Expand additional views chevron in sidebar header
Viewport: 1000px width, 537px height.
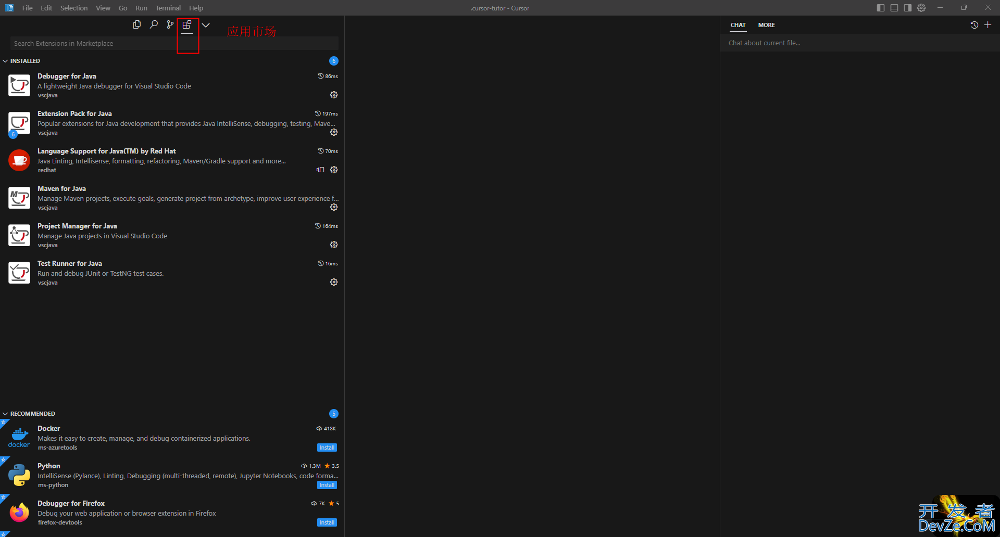coord(206,25)
